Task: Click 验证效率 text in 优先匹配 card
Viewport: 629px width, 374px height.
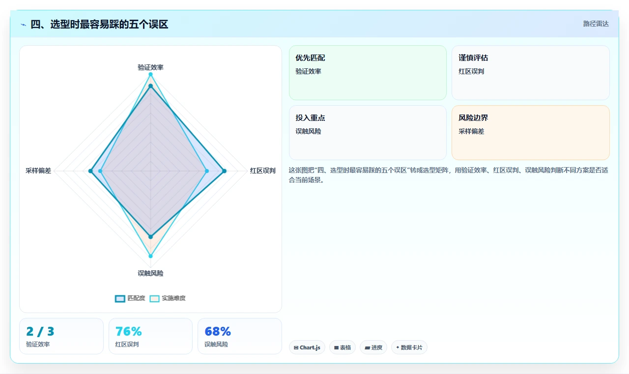Action: [308, 72]
